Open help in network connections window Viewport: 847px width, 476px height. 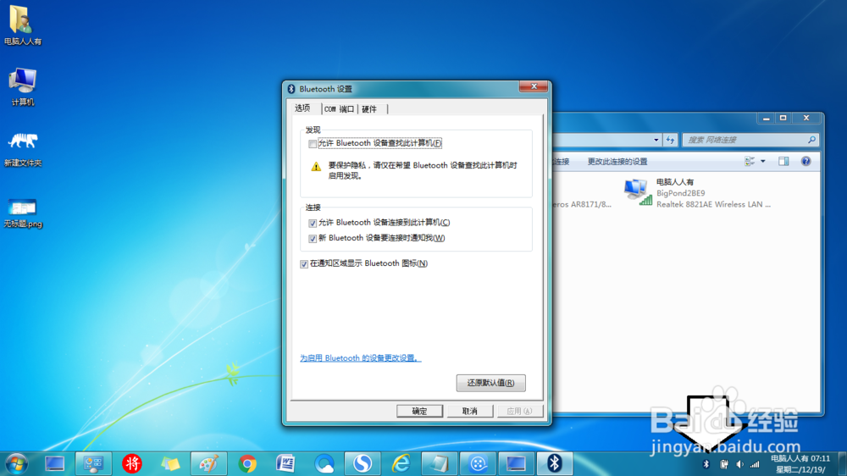tap(806, 162)
